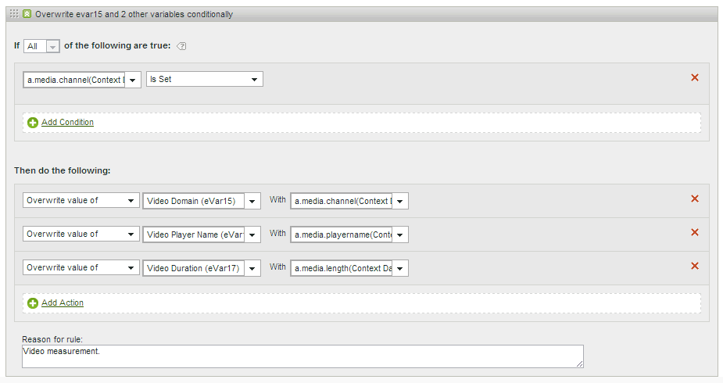Expand the Video Domain (eVar15) dropdown
723x383 pixels.
(202, 201)
